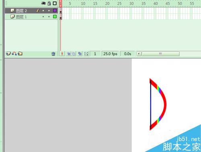Click the insert new layer icon
201x152 pixels.
(x=8, y=54)
